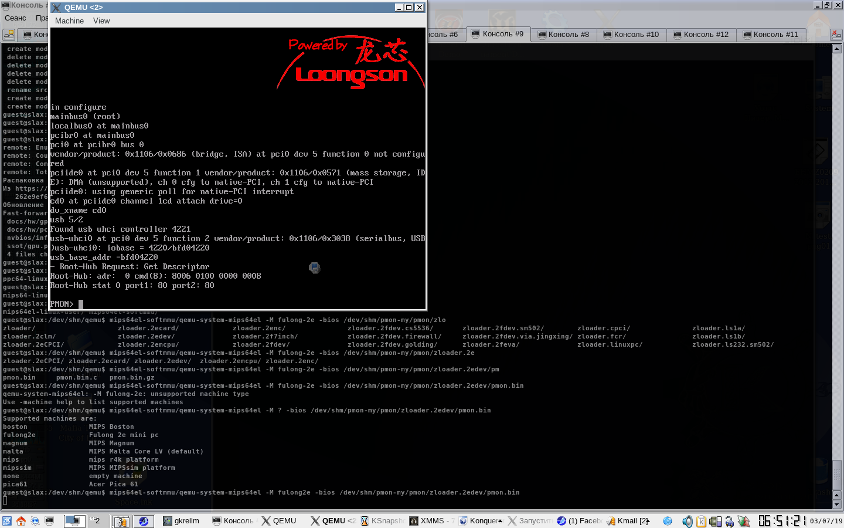Image resolution: width=844 pixels, height=528 pixels.
Task: Click 'Supported machines are:' line
Action: click(50, 418)
